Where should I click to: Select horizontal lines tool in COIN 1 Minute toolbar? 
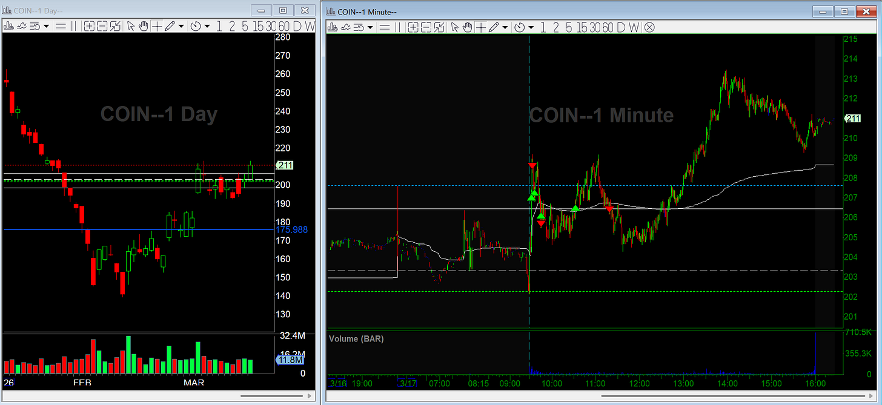[385, 27]
